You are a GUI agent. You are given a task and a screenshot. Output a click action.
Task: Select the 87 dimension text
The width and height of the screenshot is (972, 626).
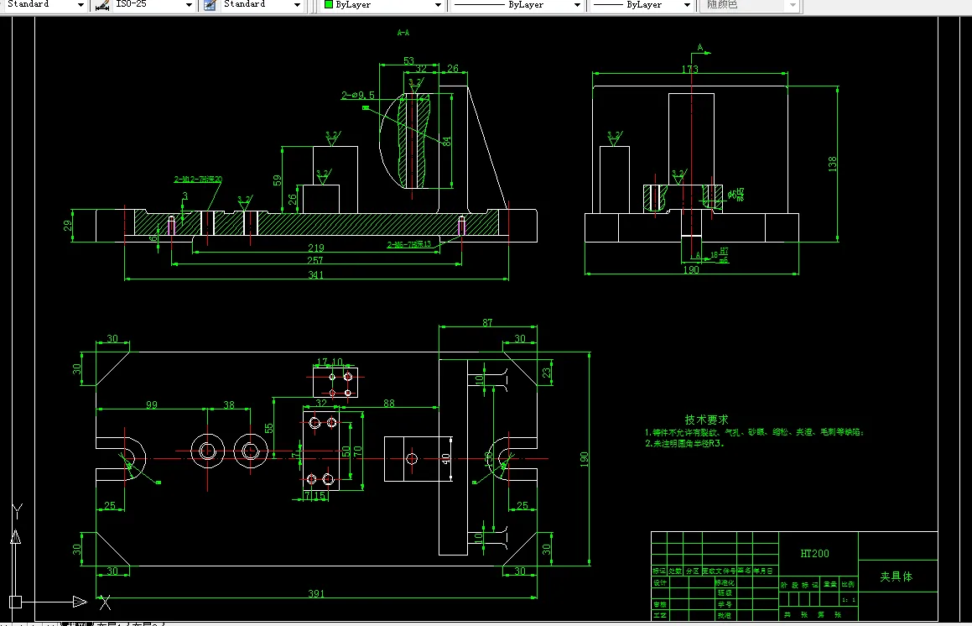[x=487, y=322]
